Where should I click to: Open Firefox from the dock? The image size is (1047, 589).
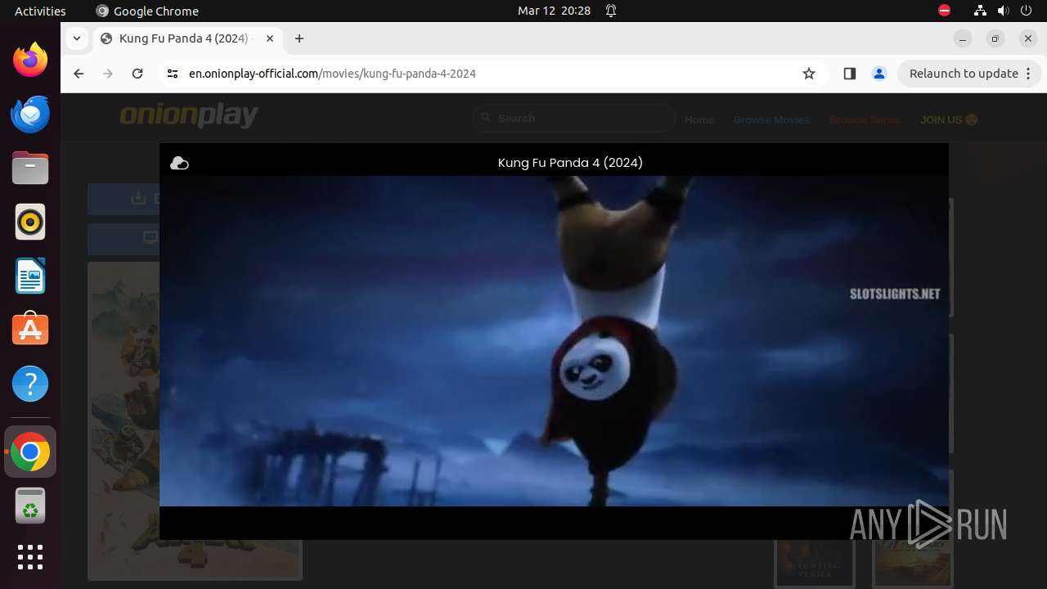pyautogui.click(x=30, y=60)
